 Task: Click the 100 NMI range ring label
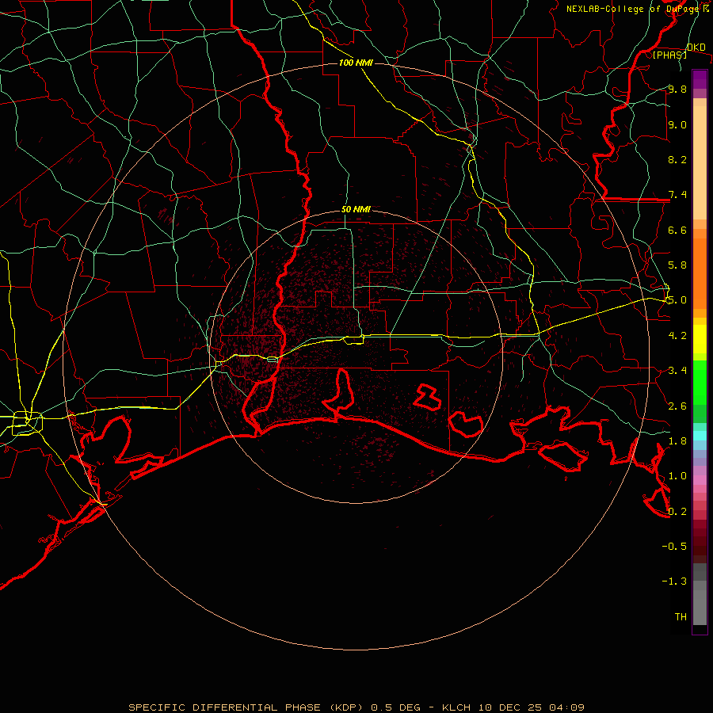(x=356, y=63)
